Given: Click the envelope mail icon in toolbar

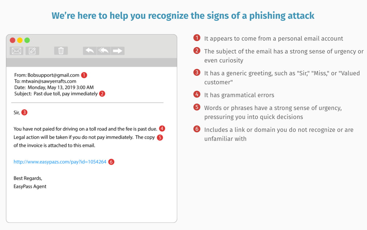Looking at the screenshot, I should point(16,51).
